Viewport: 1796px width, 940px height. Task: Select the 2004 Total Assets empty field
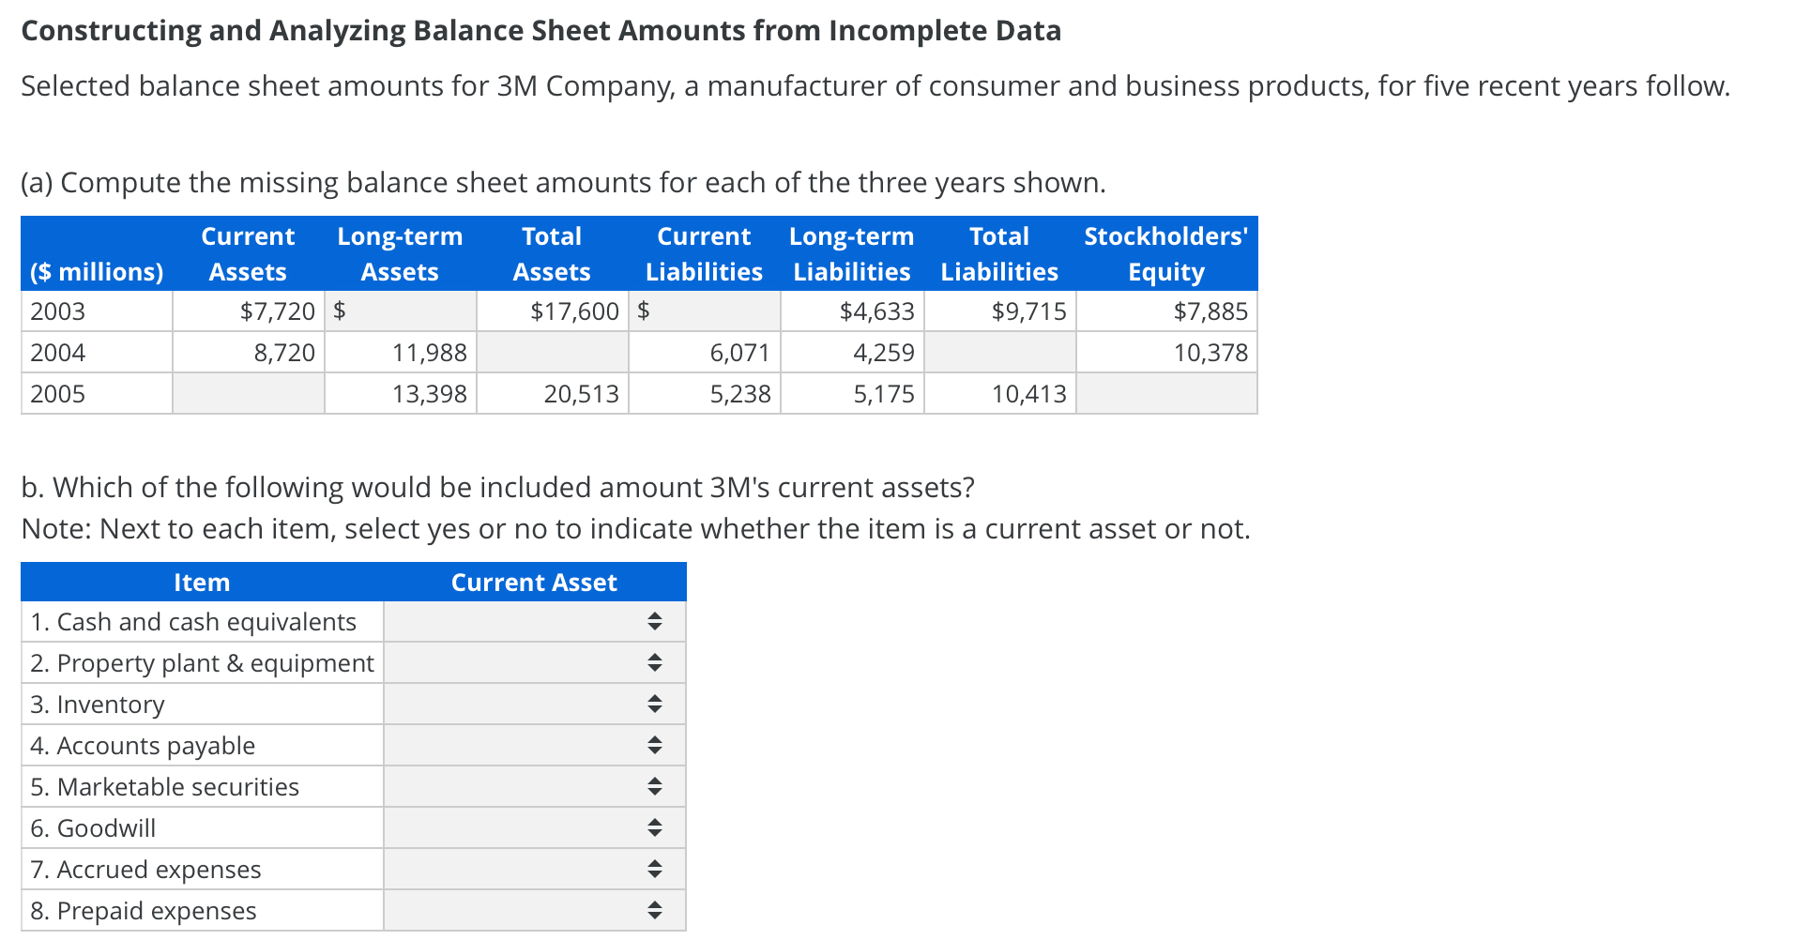(552, 352)
